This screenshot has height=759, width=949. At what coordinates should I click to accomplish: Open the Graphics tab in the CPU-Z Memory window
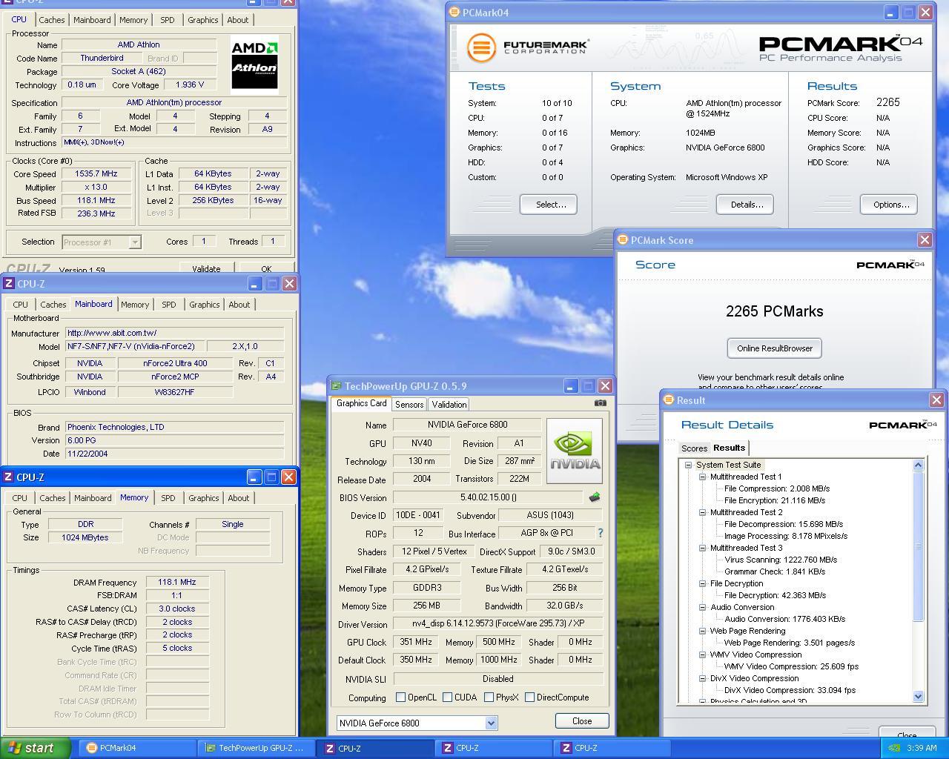pyautogui.click(x=204, y=498)
